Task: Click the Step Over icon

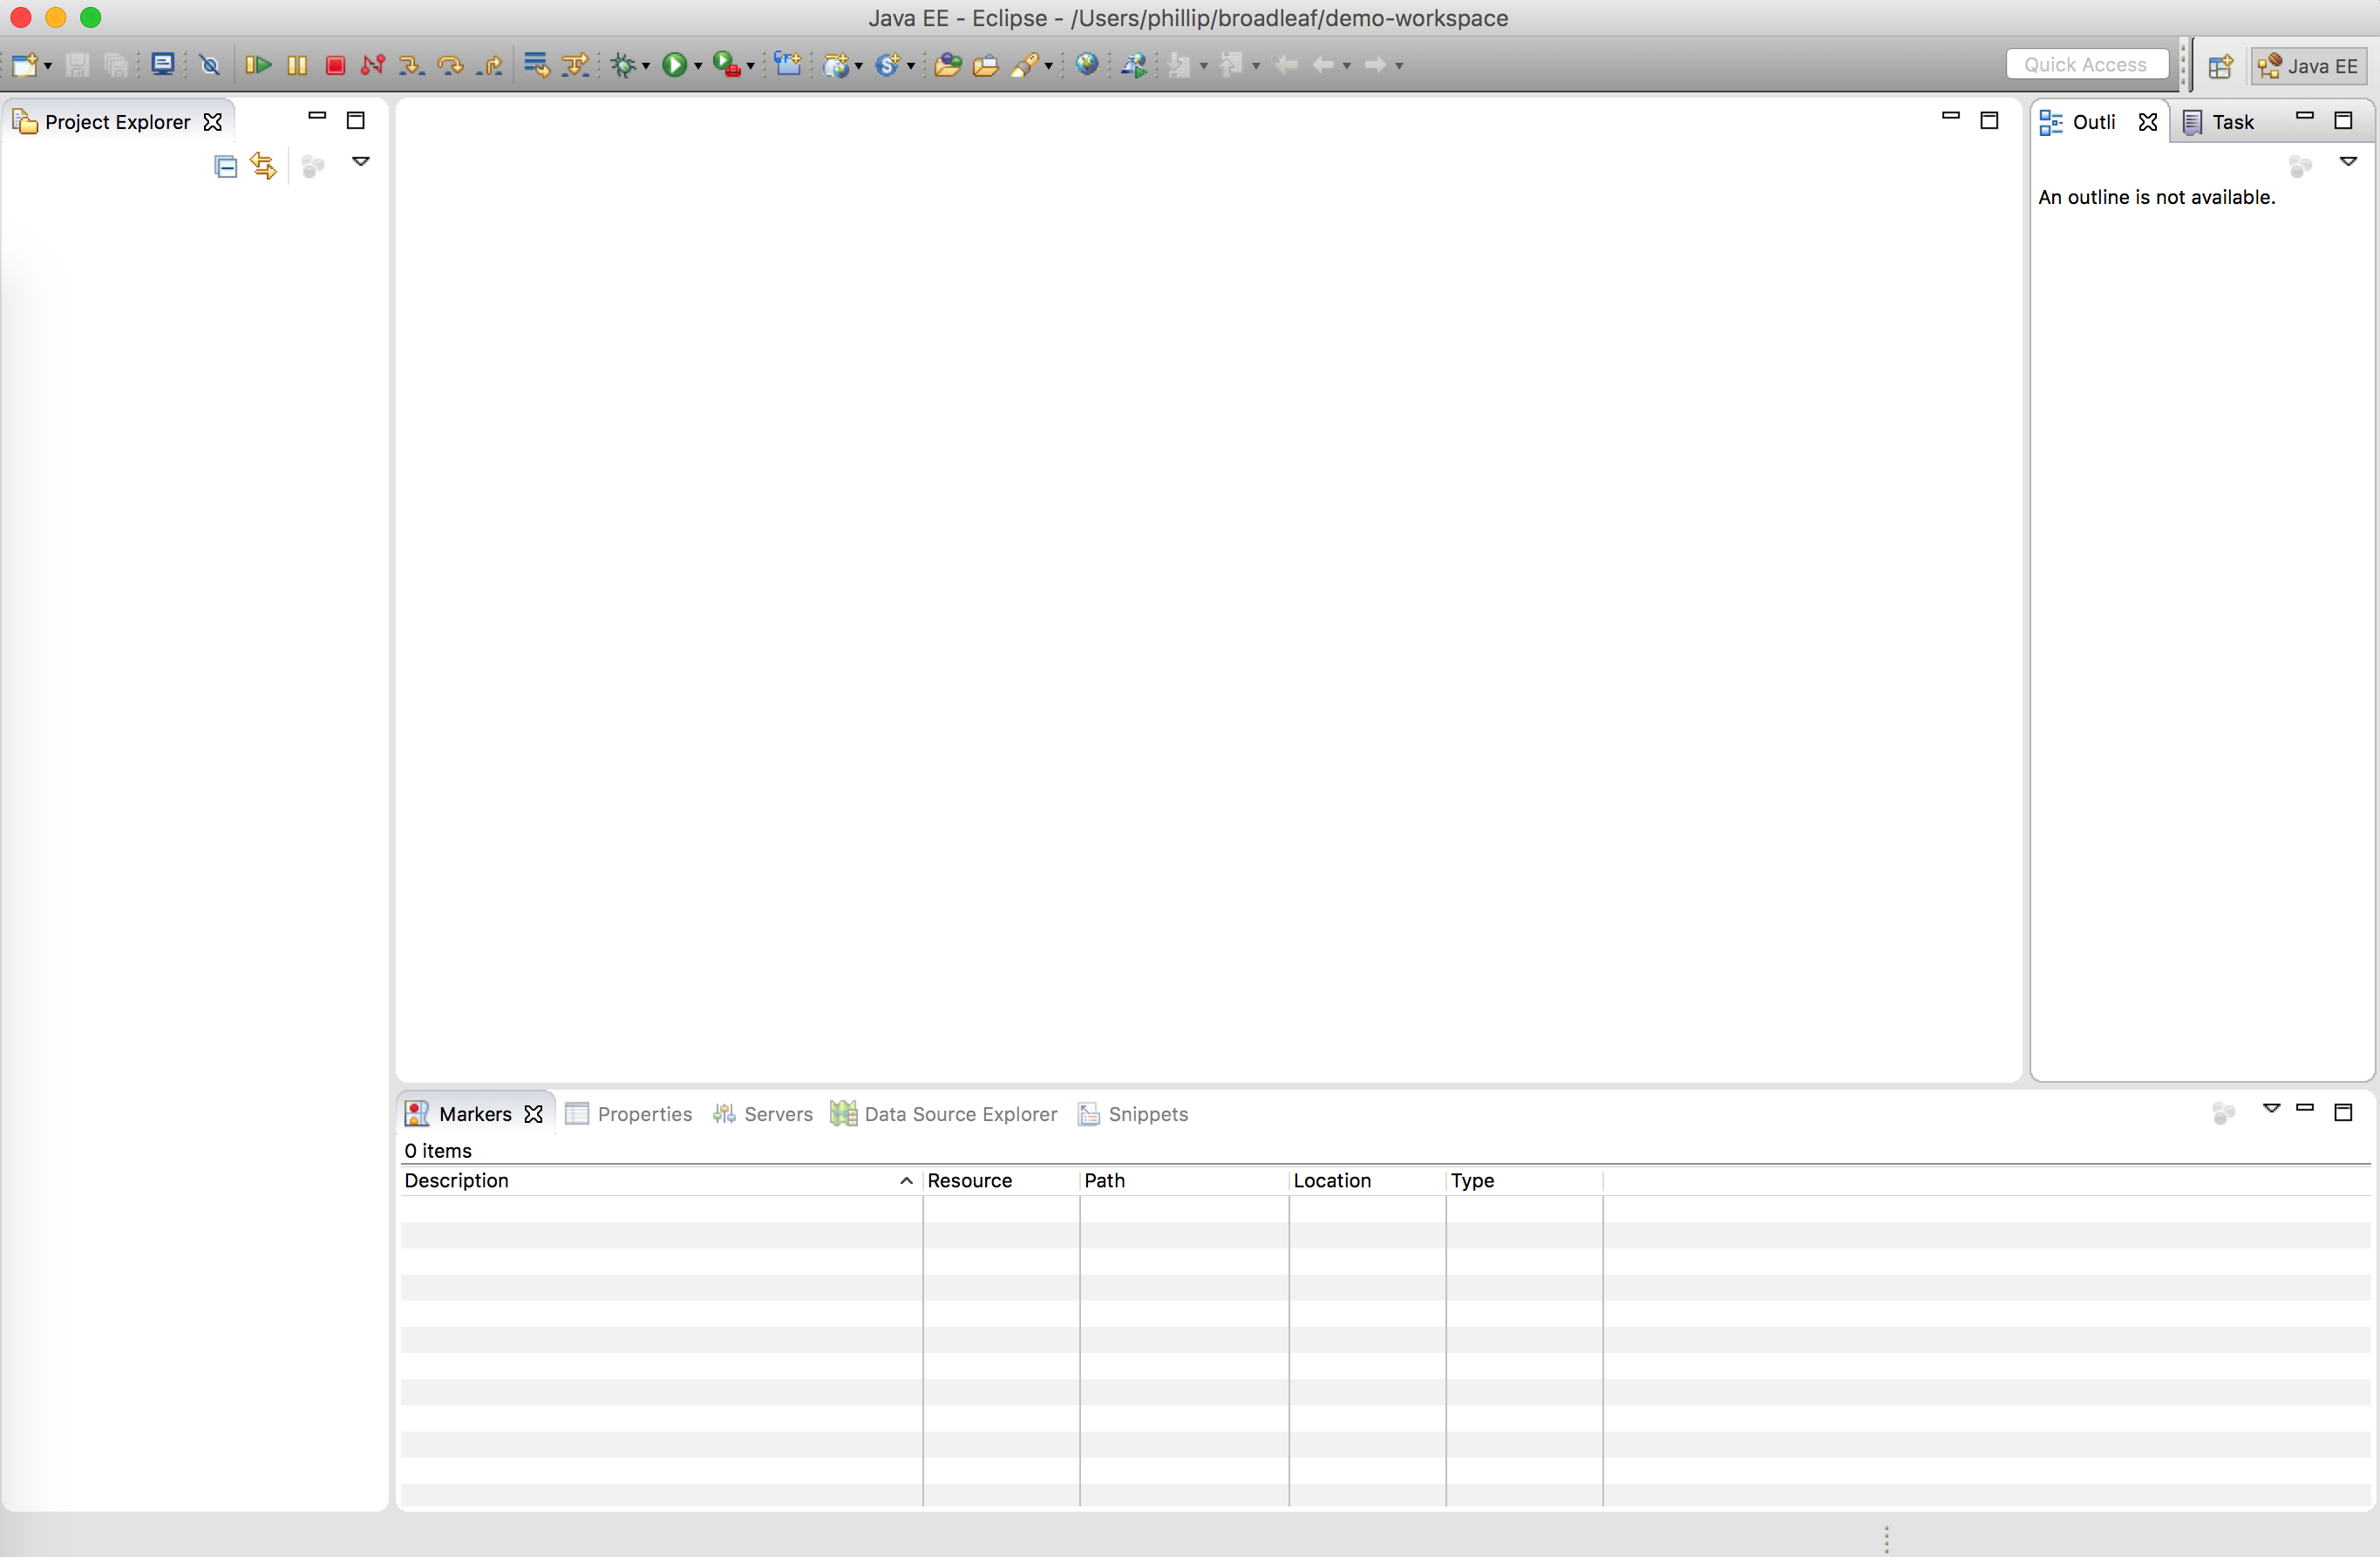Action: point(450,65)
